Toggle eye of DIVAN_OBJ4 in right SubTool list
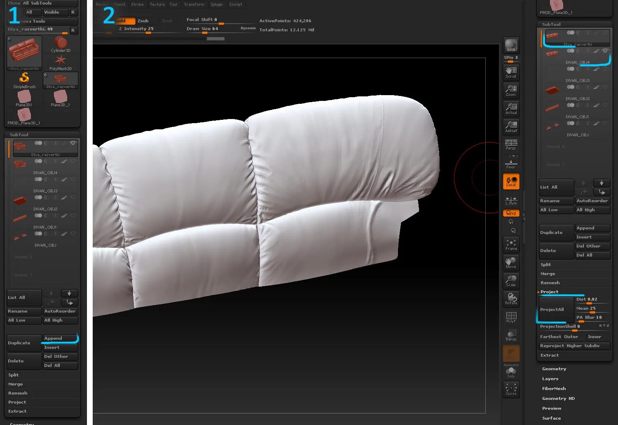 pyautogui.click(x=605, y=51)
